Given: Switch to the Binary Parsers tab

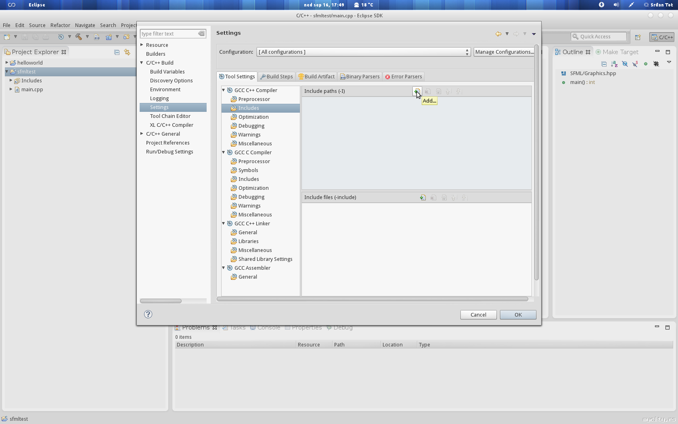Looking at the screenshot, I should pos(360,77).
